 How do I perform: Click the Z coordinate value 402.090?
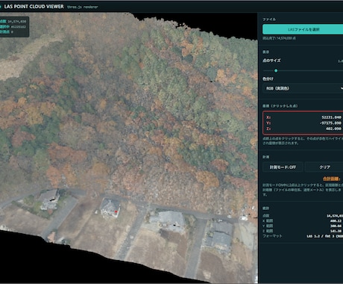pyautogui.click(x=333, y=129)
